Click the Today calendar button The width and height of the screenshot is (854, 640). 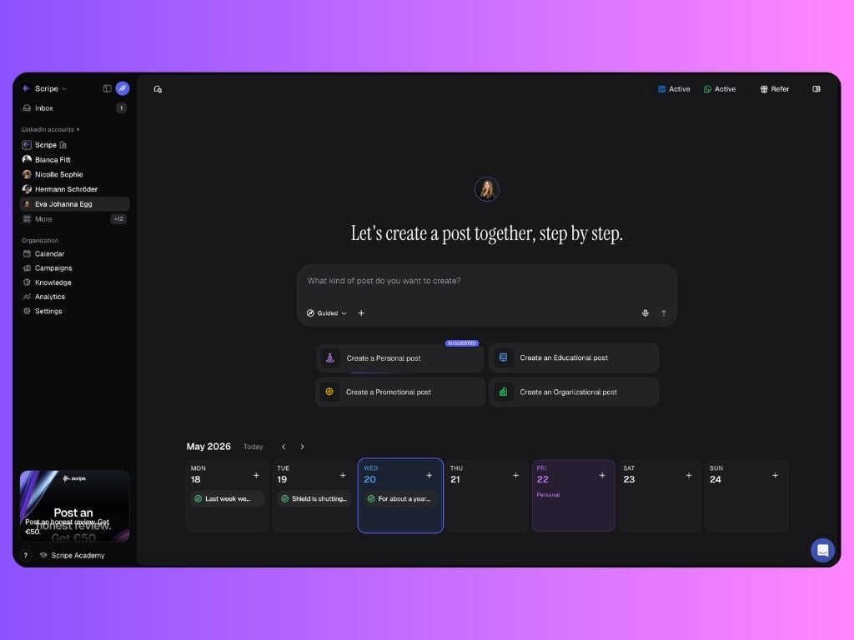click(254, 447)
